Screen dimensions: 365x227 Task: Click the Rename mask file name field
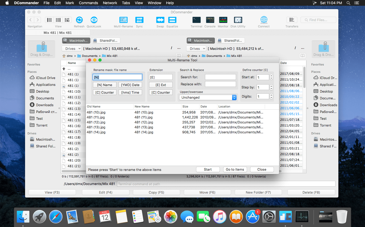pos(117,77)
